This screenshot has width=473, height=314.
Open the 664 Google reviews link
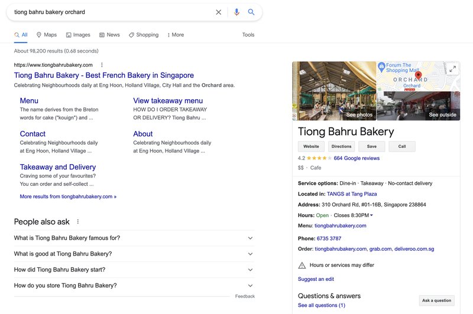pyautogui.click(x=357, y=158)
